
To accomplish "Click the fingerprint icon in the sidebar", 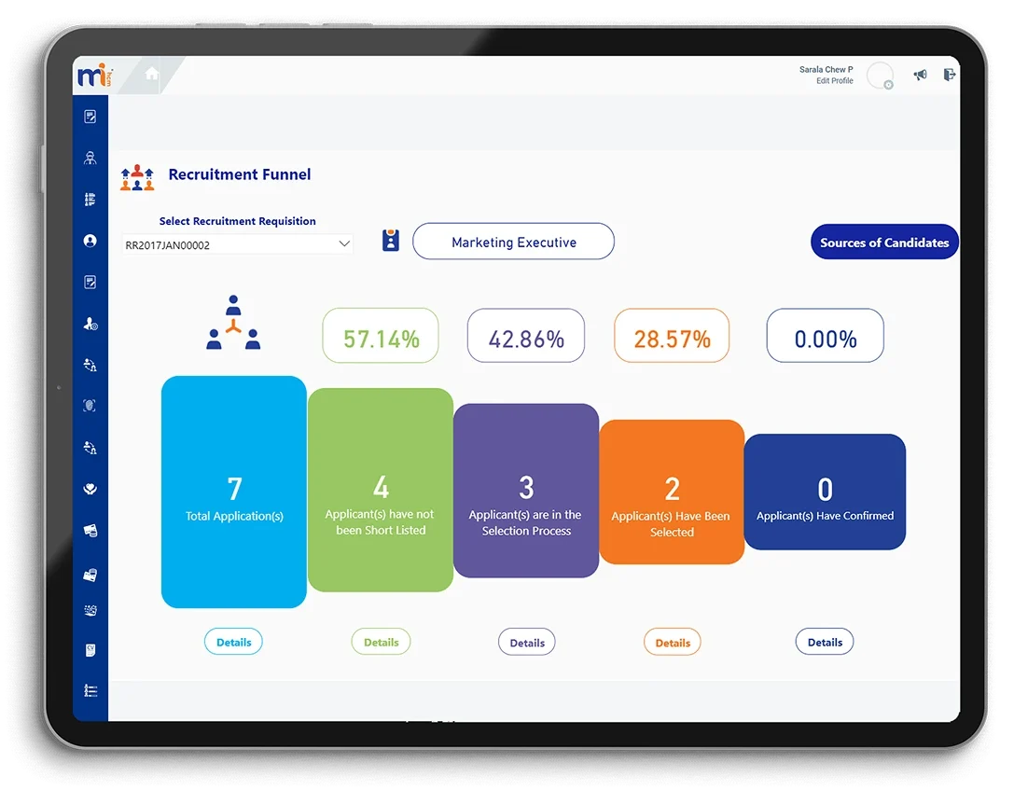I will point(90,405).
